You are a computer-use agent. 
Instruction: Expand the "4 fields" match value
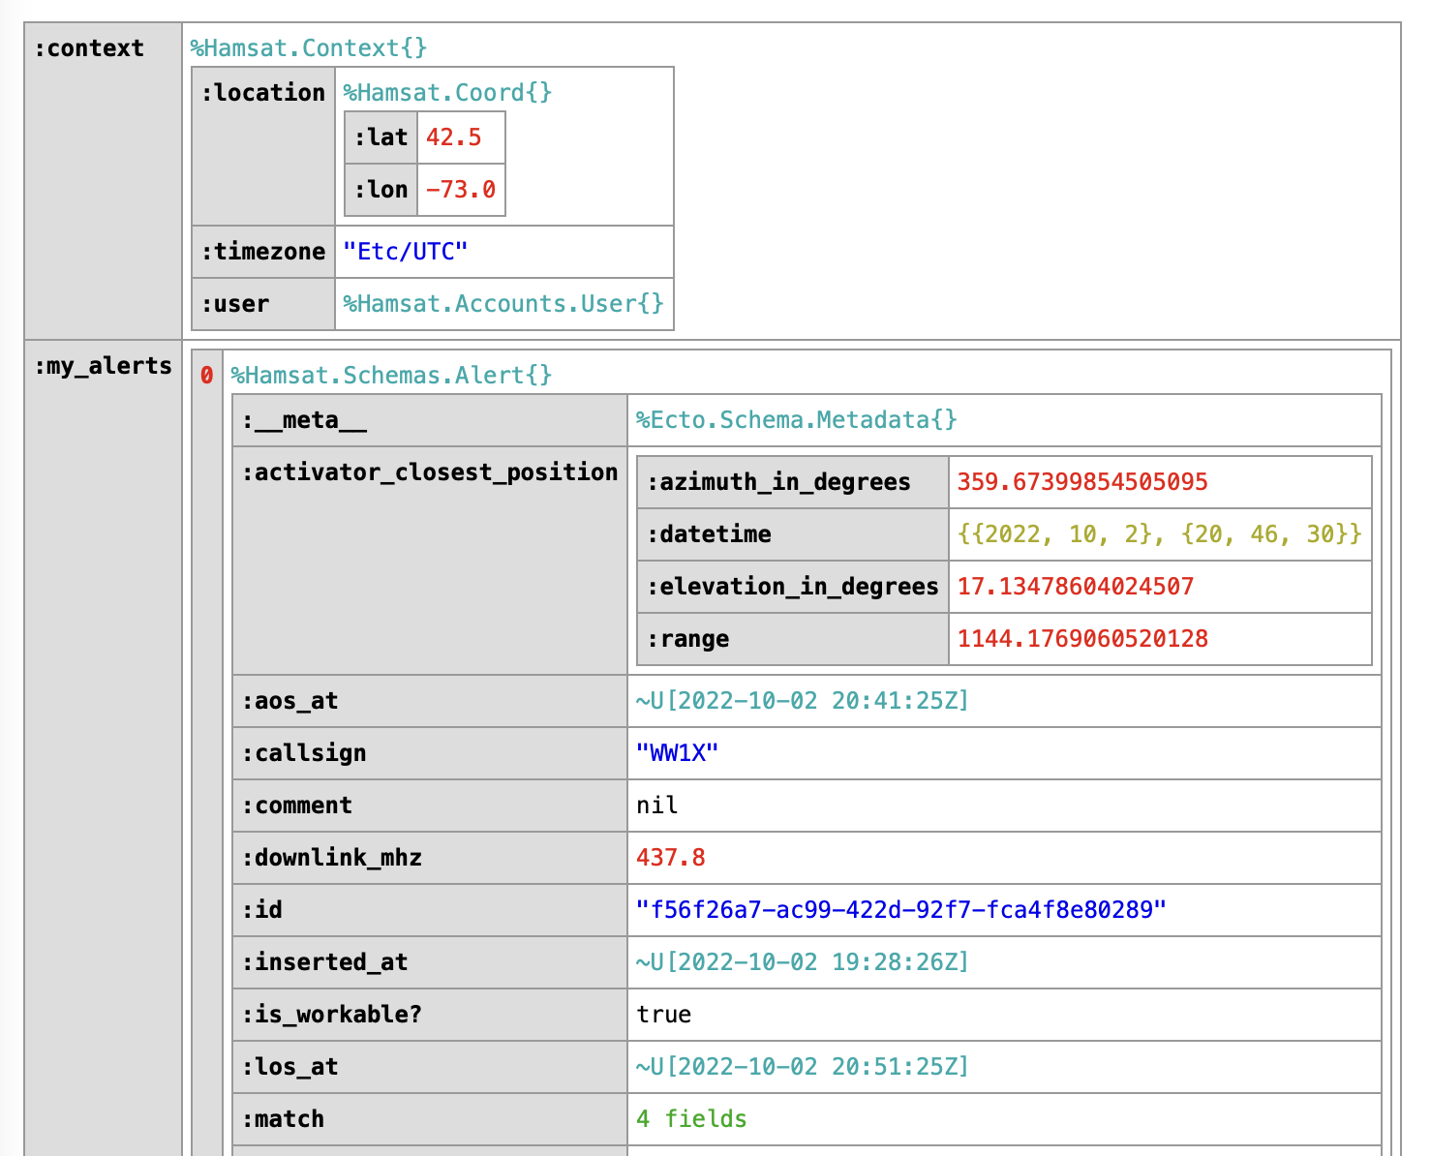tap(691, 1119)
